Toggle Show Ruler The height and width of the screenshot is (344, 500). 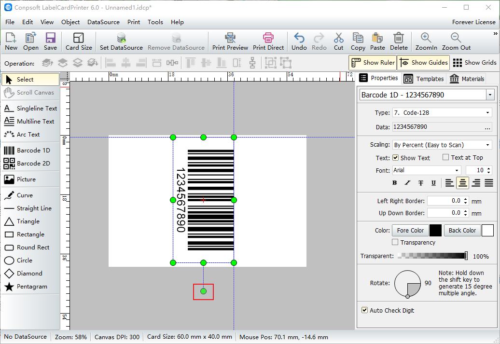[373, 63]
